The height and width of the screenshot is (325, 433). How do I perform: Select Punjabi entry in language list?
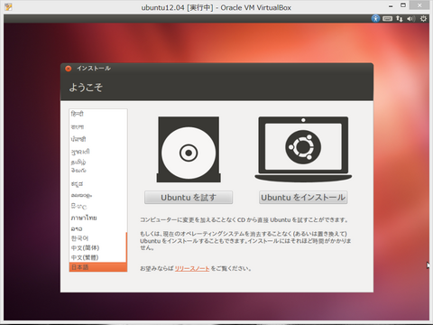[97, 139]
